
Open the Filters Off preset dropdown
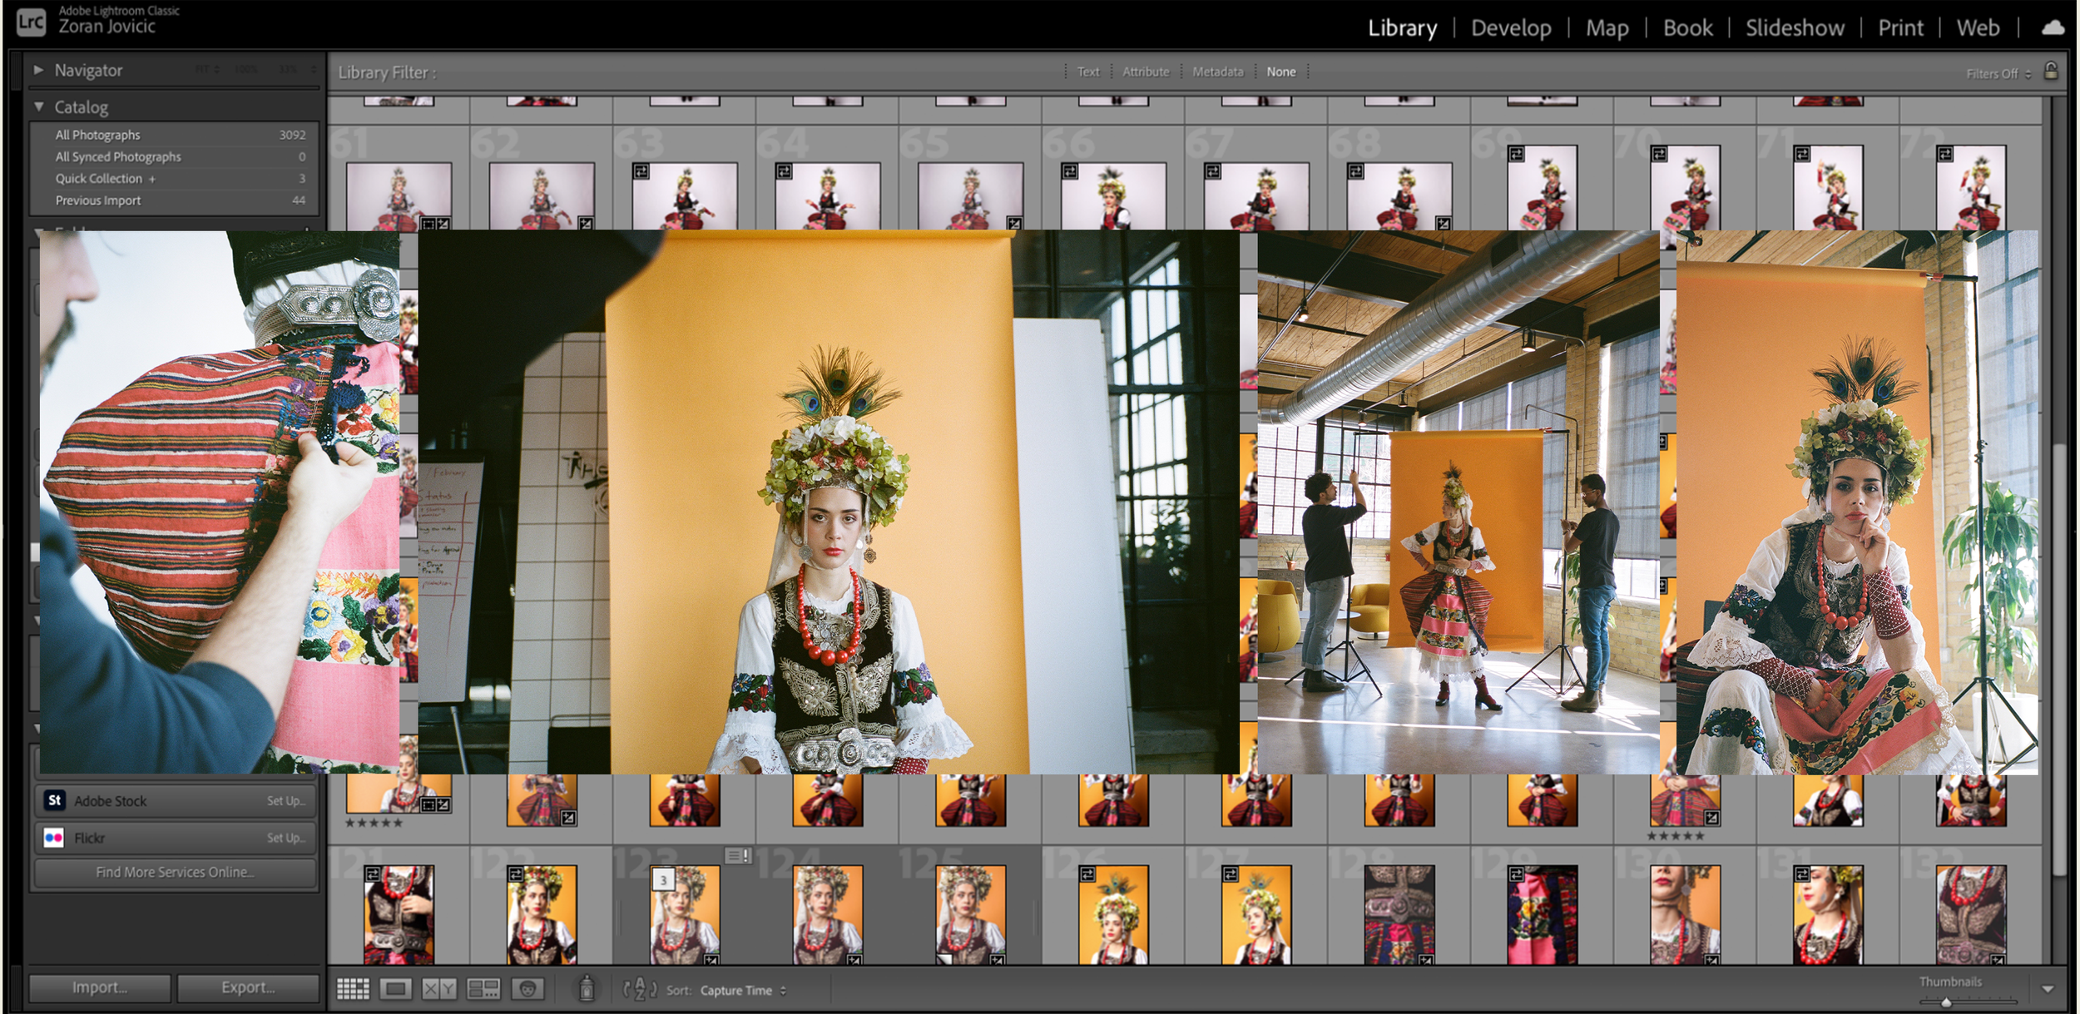[1998, 74]
